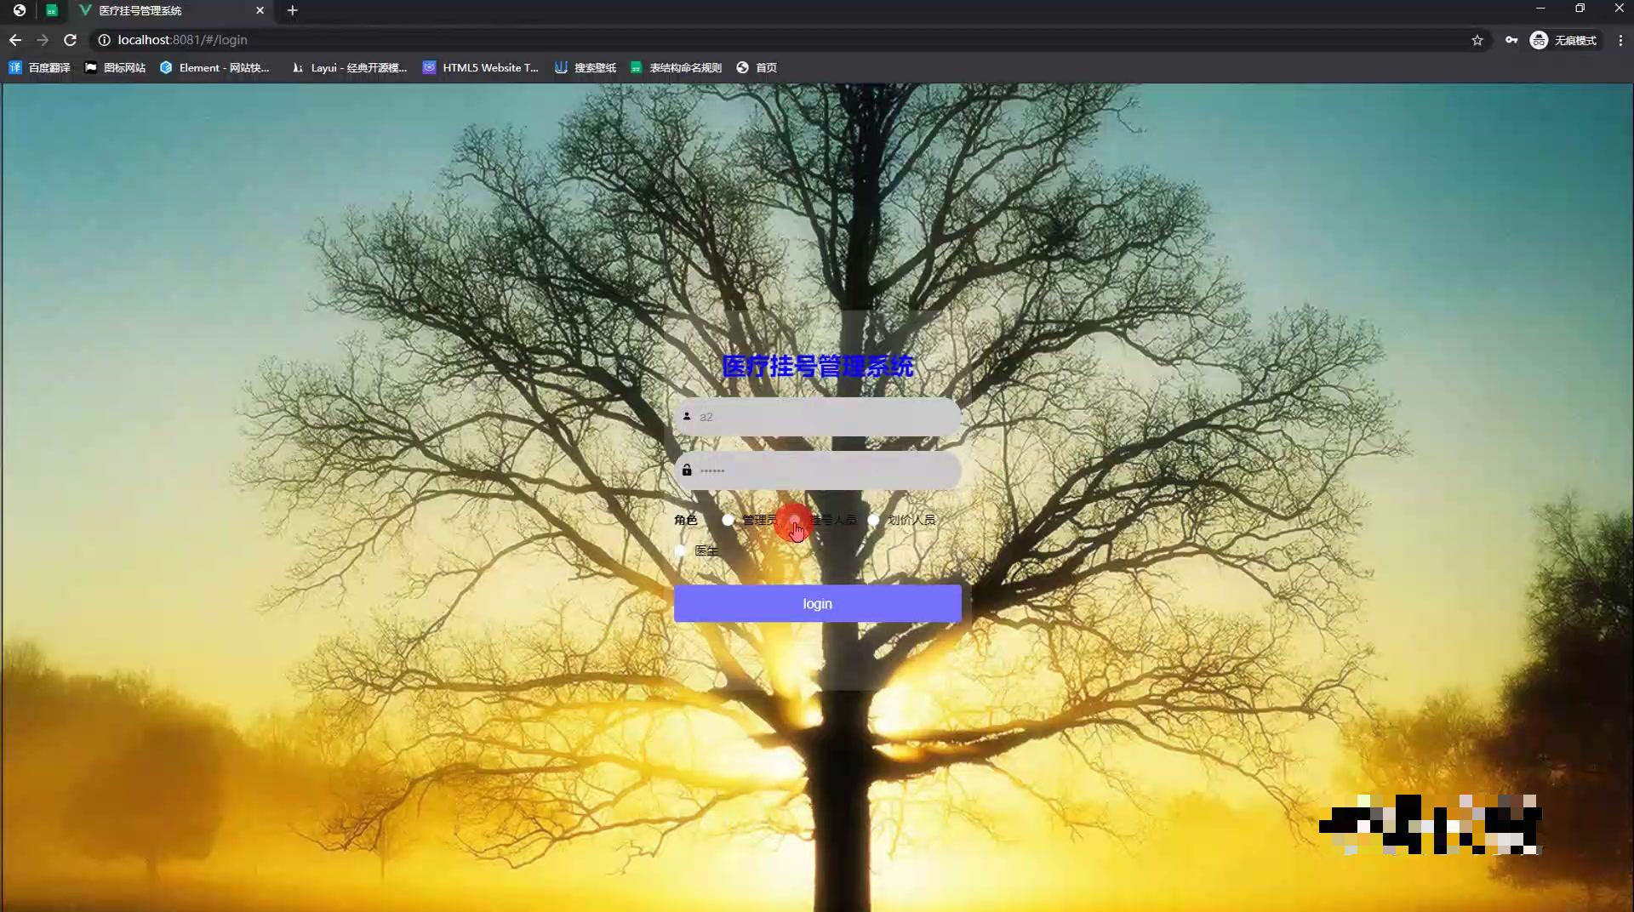Image resolution: width=1634 pixels, height=912 pixels.
Task: Click the page reload icon
Action: point(71,40)
